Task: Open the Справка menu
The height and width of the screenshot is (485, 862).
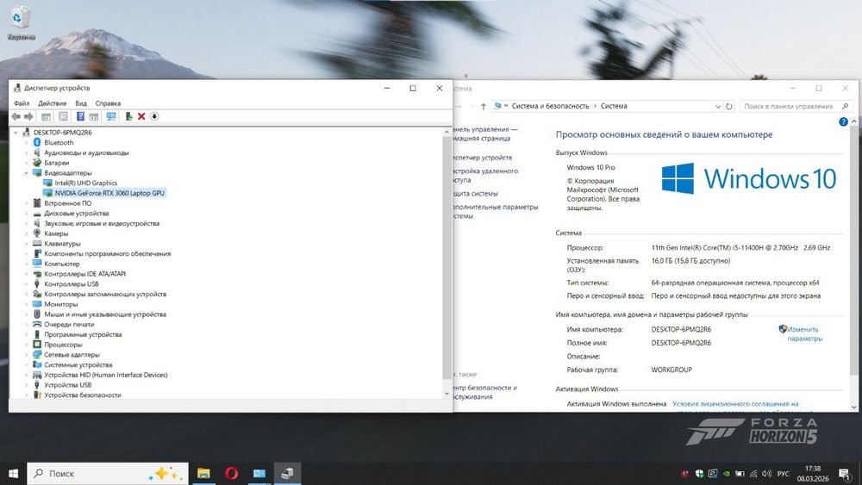Action: 108,103
